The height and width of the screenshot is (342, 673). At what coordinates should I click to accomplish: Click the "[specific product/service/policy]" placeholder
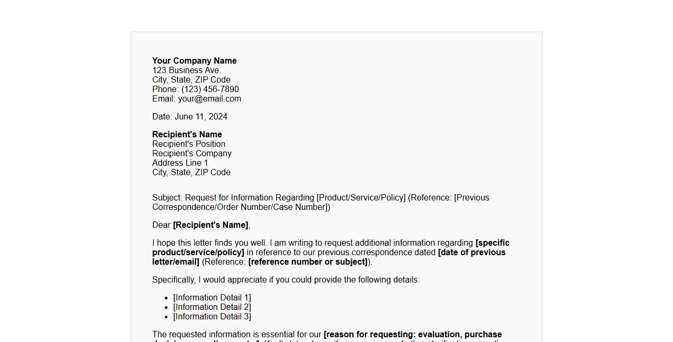(x=492, y=243)
